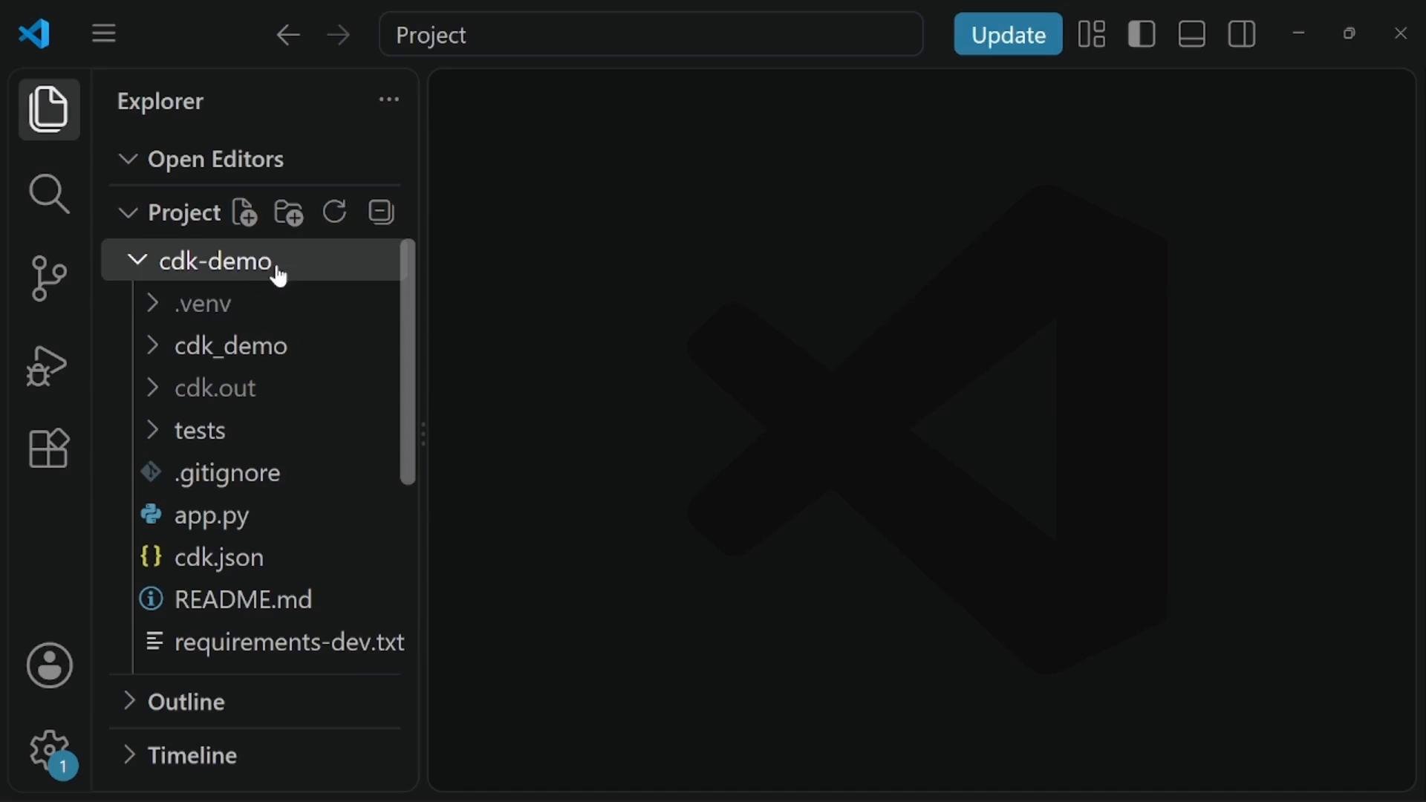Toggle the primary side bar

point(1142,34)
